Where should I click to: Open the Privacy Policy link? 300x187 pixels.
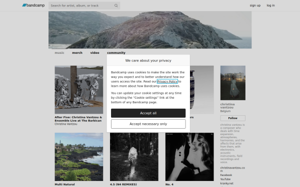[x=167, y=81]
